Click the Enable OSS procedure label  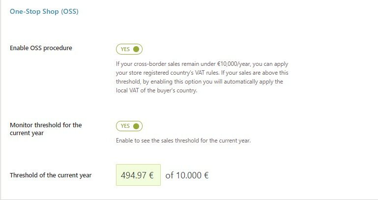click(41, 48)
